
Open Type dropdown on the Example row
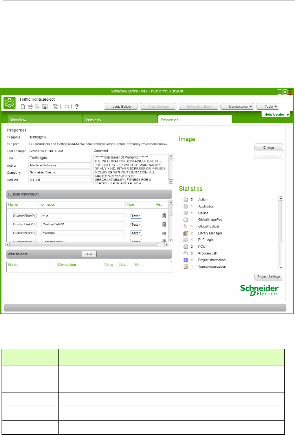click(136, 233)
